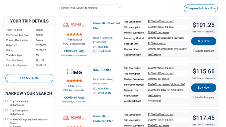Click the IMG company logo
Image resolution: width=226 pixels, height=127 pixels.
coord(74,71)
